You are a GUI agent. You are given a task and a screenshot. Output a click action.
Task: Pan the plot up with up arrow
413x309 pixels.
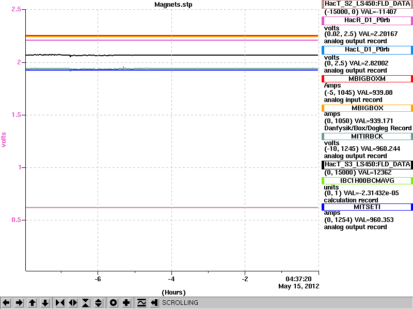tap(32, 303)
